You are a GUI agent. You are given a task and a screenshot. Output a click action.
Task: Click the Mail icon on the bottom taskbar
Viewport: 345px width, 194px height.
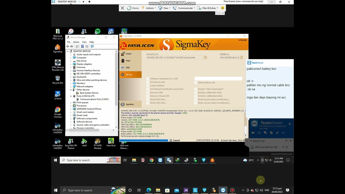point(177,190)
